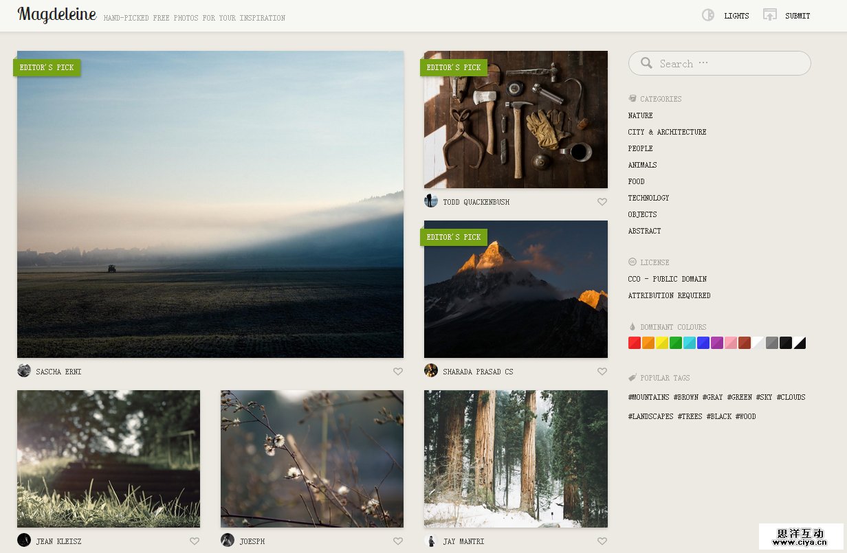This screenshot has width=847, height=553.
Task: Open author JAY MANTRI
Action: click(463, 541)
